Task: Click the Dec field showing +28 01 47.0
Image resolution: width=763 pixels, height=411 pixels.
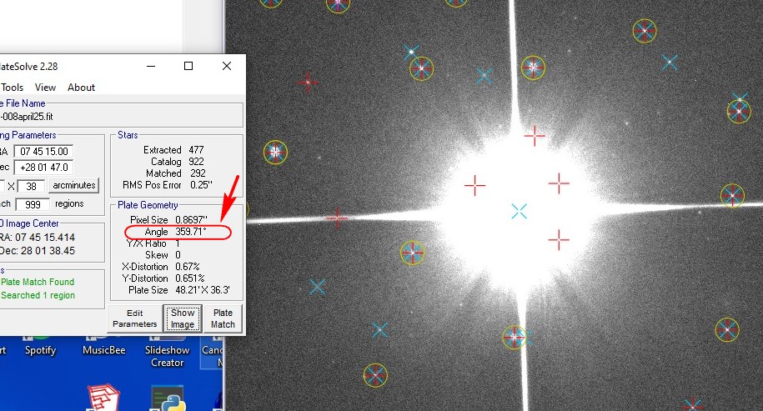Action: tap(43, 168)
